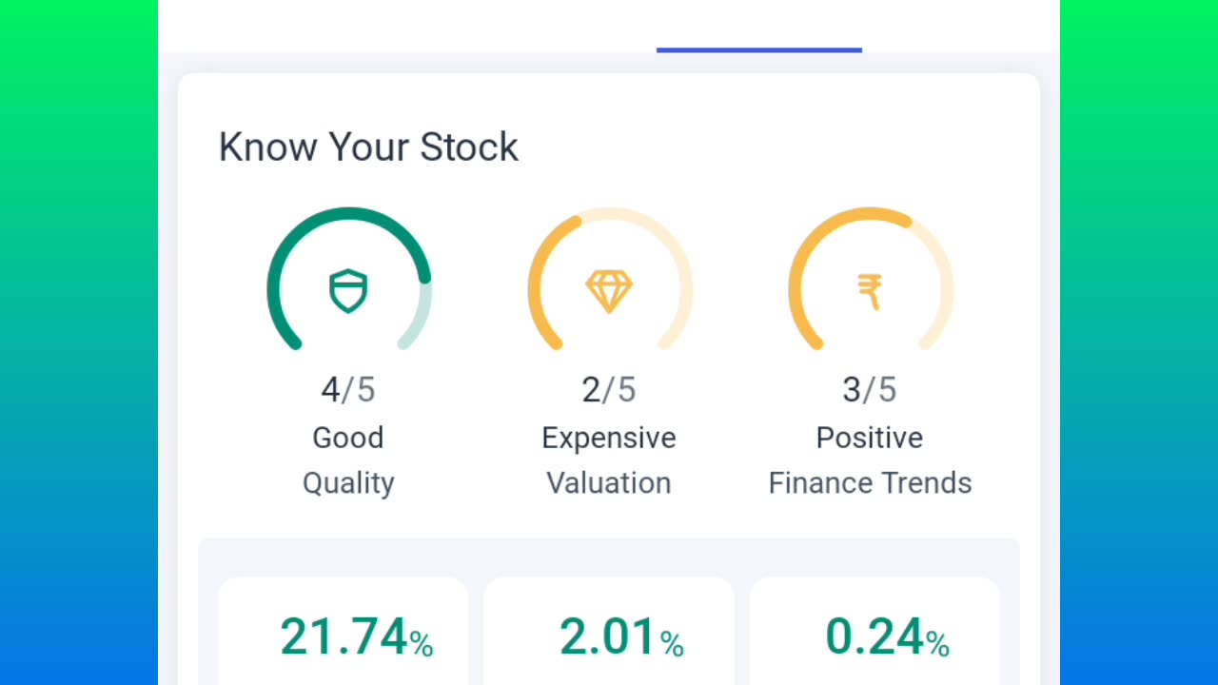1218x685 pixels.
Task: Open the Finance Trends label
Action: pyautogui.click(x=870, y=482)
